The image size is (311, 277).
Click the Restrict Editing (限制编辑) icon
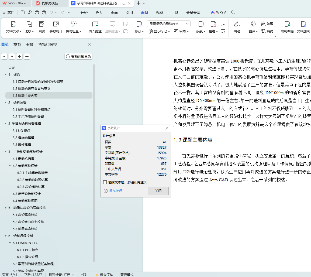(x=287, y=24)
